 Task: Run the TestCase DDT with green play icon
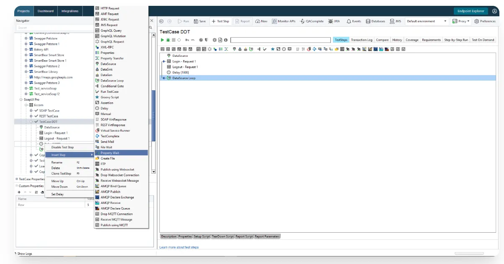click(163, 40)
